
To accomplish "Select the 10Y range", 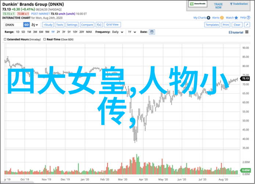I will coord(75,32).
